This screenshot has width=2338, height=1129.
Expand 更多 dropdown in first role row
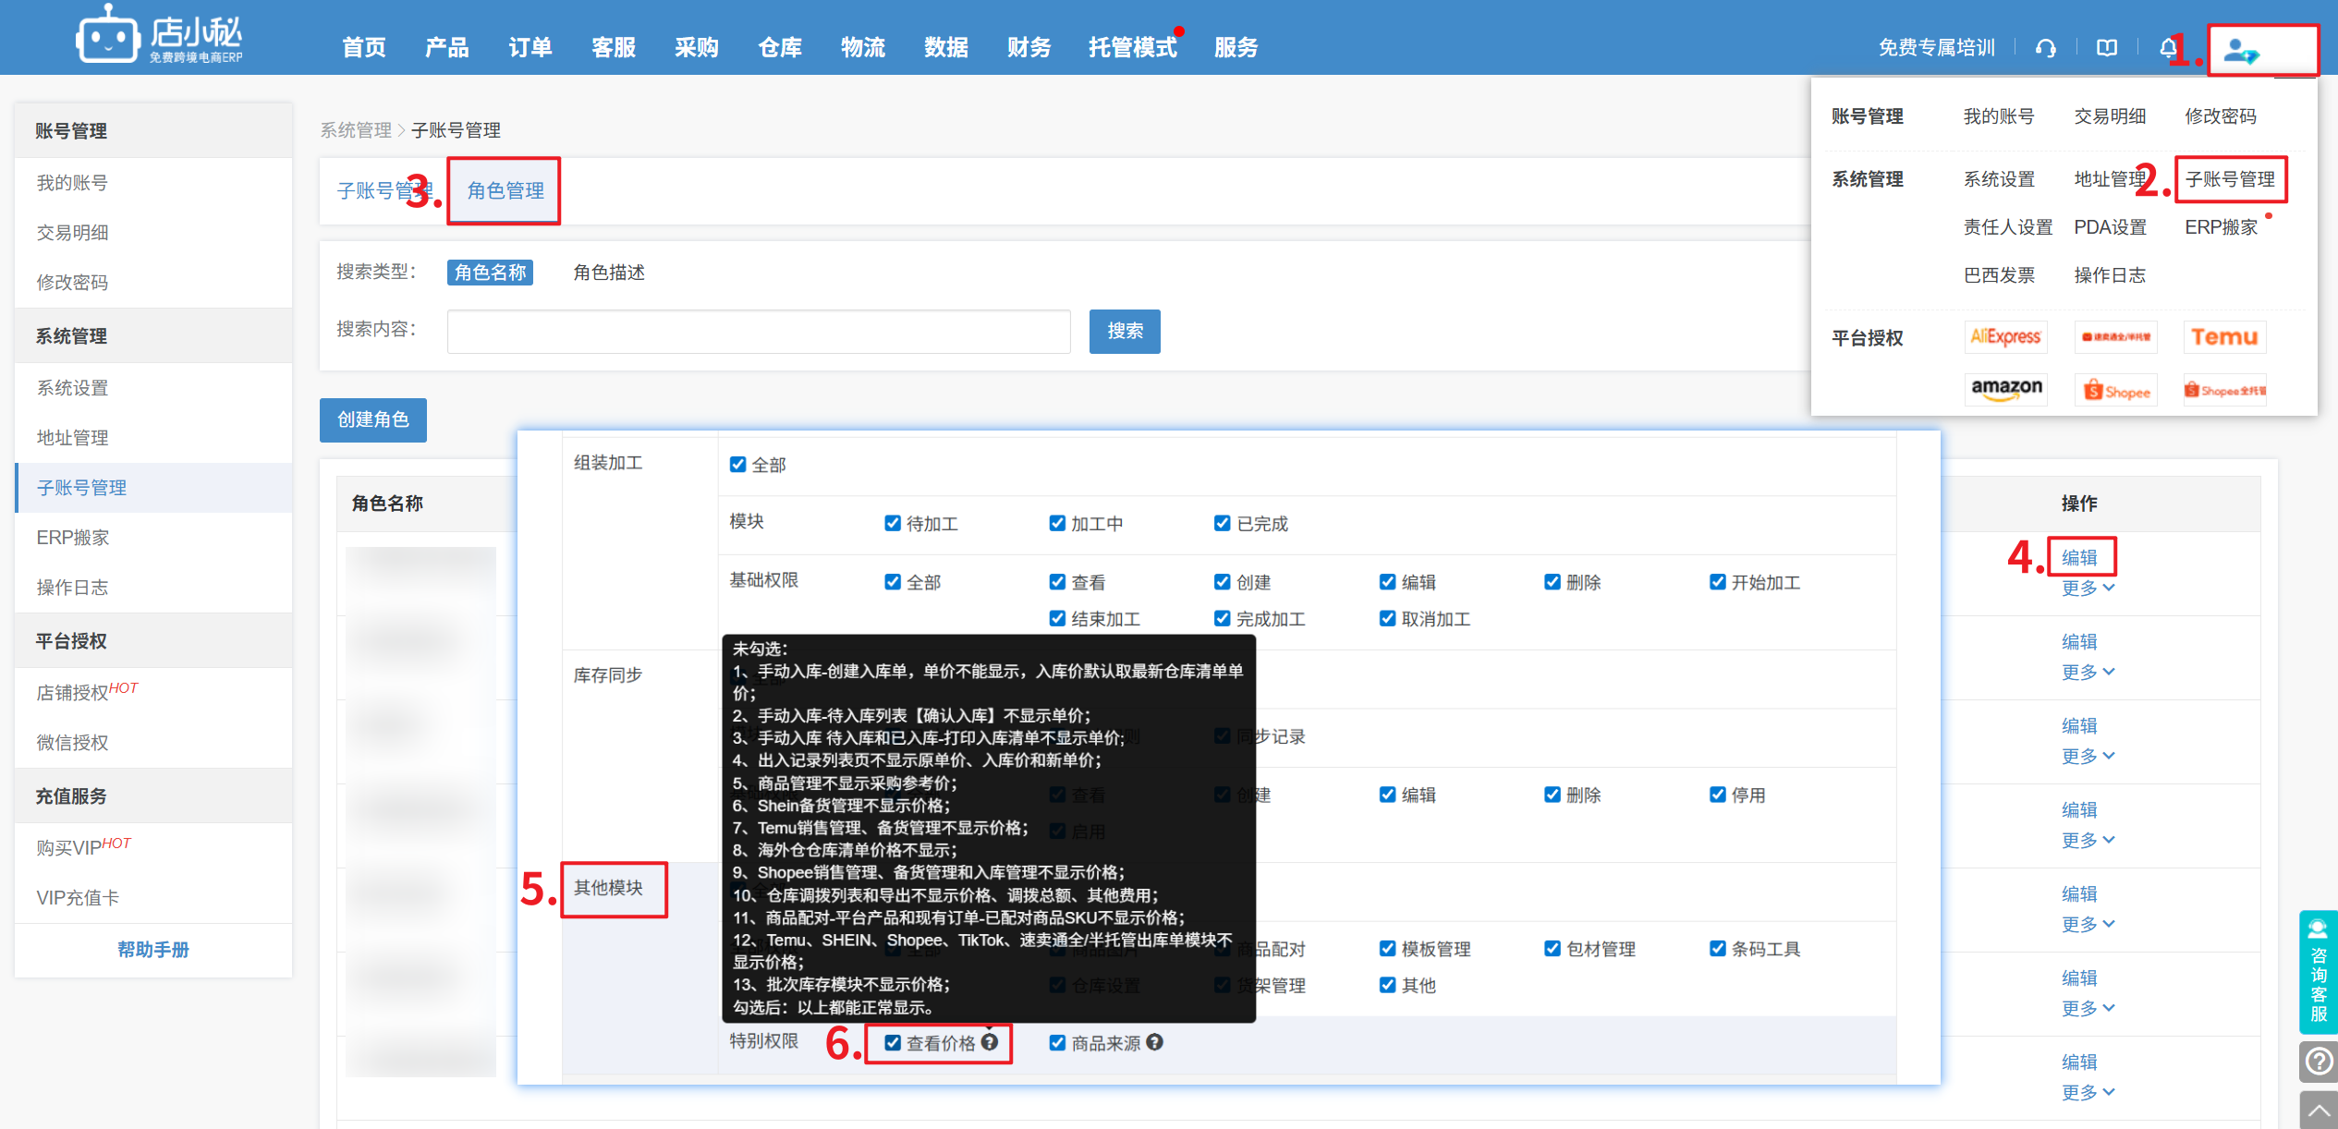point(2087,589)
